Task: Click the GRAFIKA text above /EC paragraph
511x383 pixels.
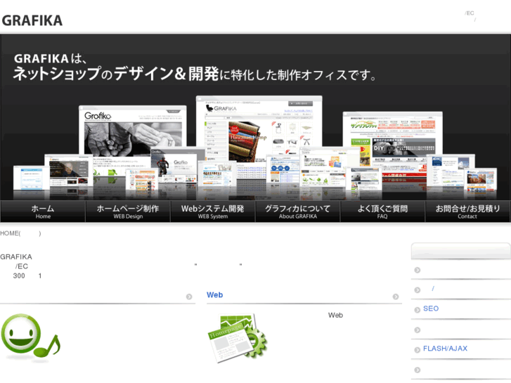Action: 16,257
